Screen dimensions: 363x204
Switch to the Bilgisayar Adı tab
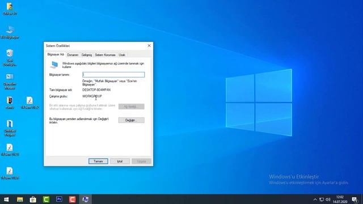click(56, 54)
